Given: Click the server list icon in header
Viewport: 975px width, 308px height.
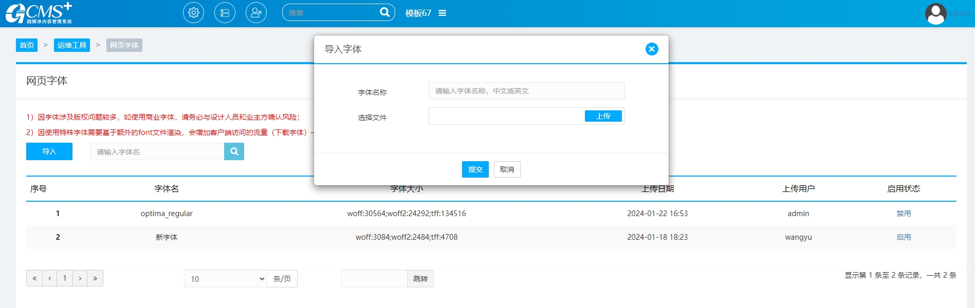Looking at the screenshot, I should click(x=225, y=13).
